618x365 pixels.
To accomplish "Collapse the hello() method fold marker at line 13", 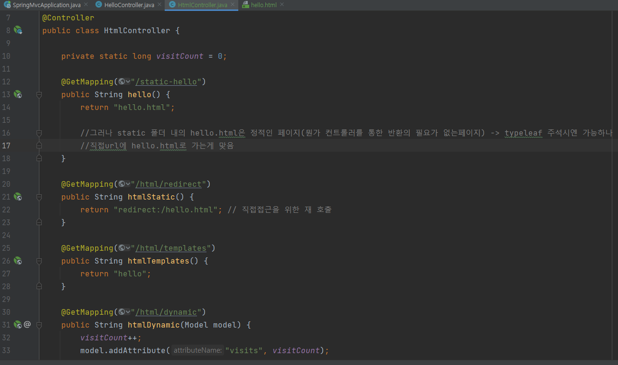I will pos(39,94).
